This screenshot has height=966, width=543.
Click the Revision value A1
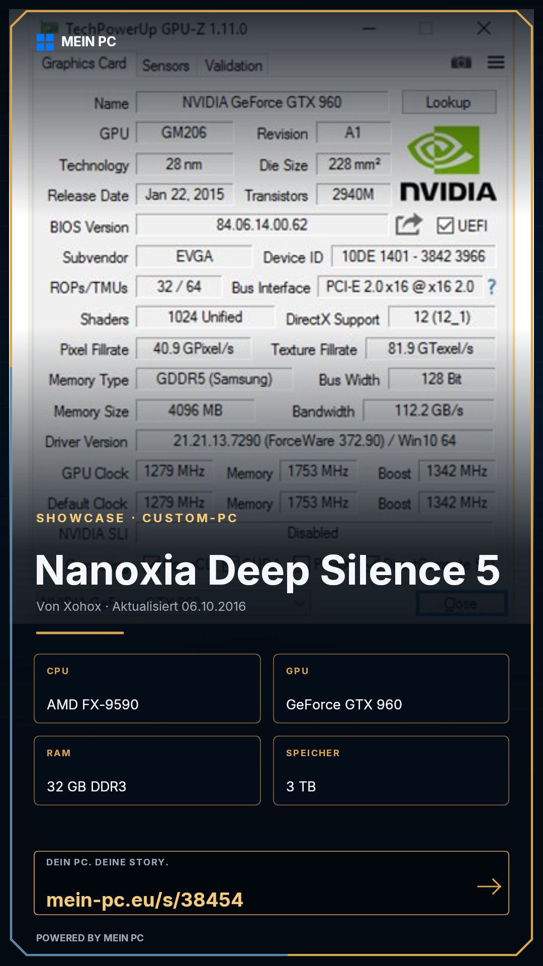[353, 133]
